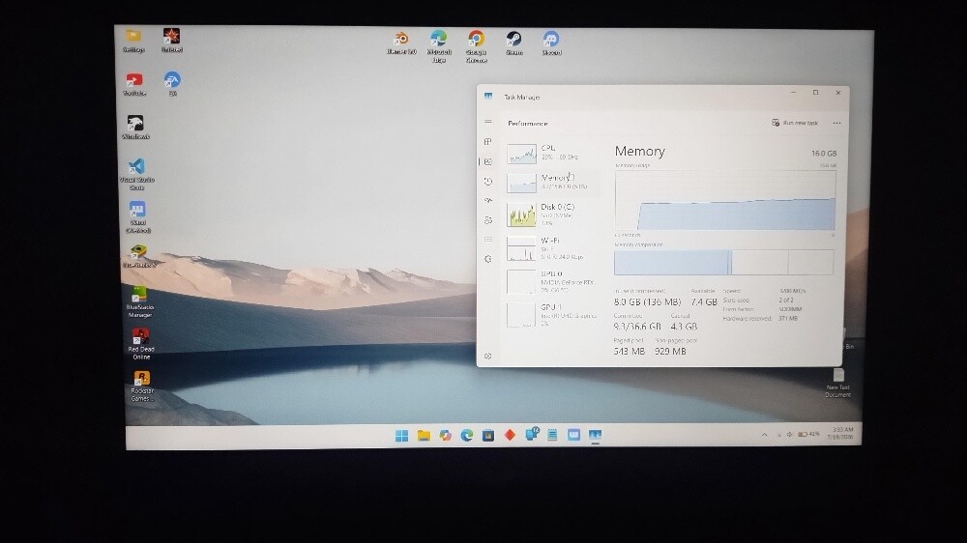Open Startup apps page in Task Manager
This screenshot has height=543, width=967.
pyautogui.click(x=487, y=200)
